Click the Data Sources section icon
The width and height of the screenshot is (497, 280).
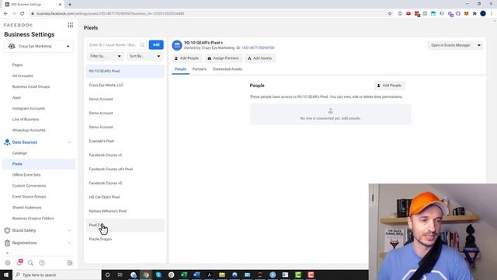7,142
